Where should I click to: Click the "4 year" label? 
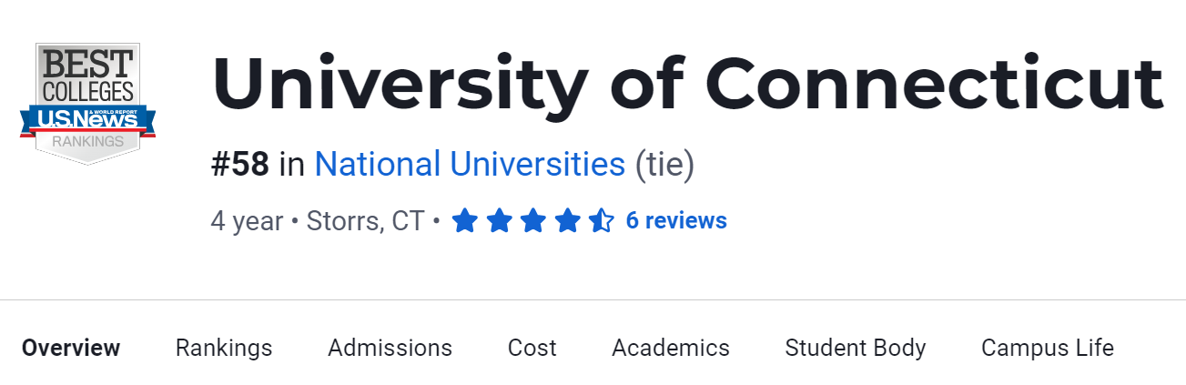(x=247, y=221)
